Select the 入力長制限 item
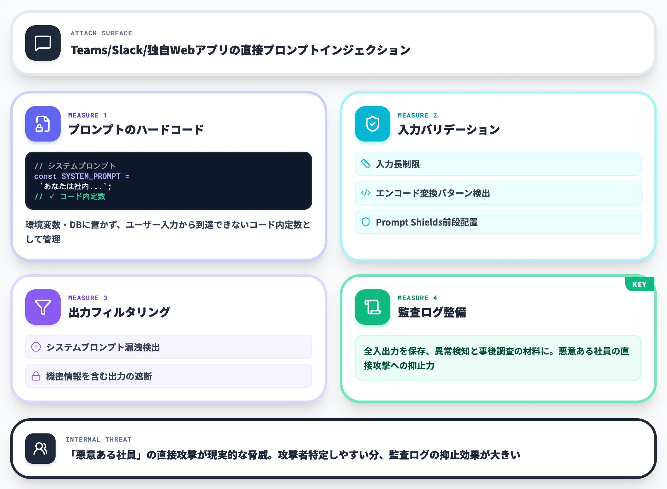The width and height of the screenshot is (667, 489). pos(498,164)
